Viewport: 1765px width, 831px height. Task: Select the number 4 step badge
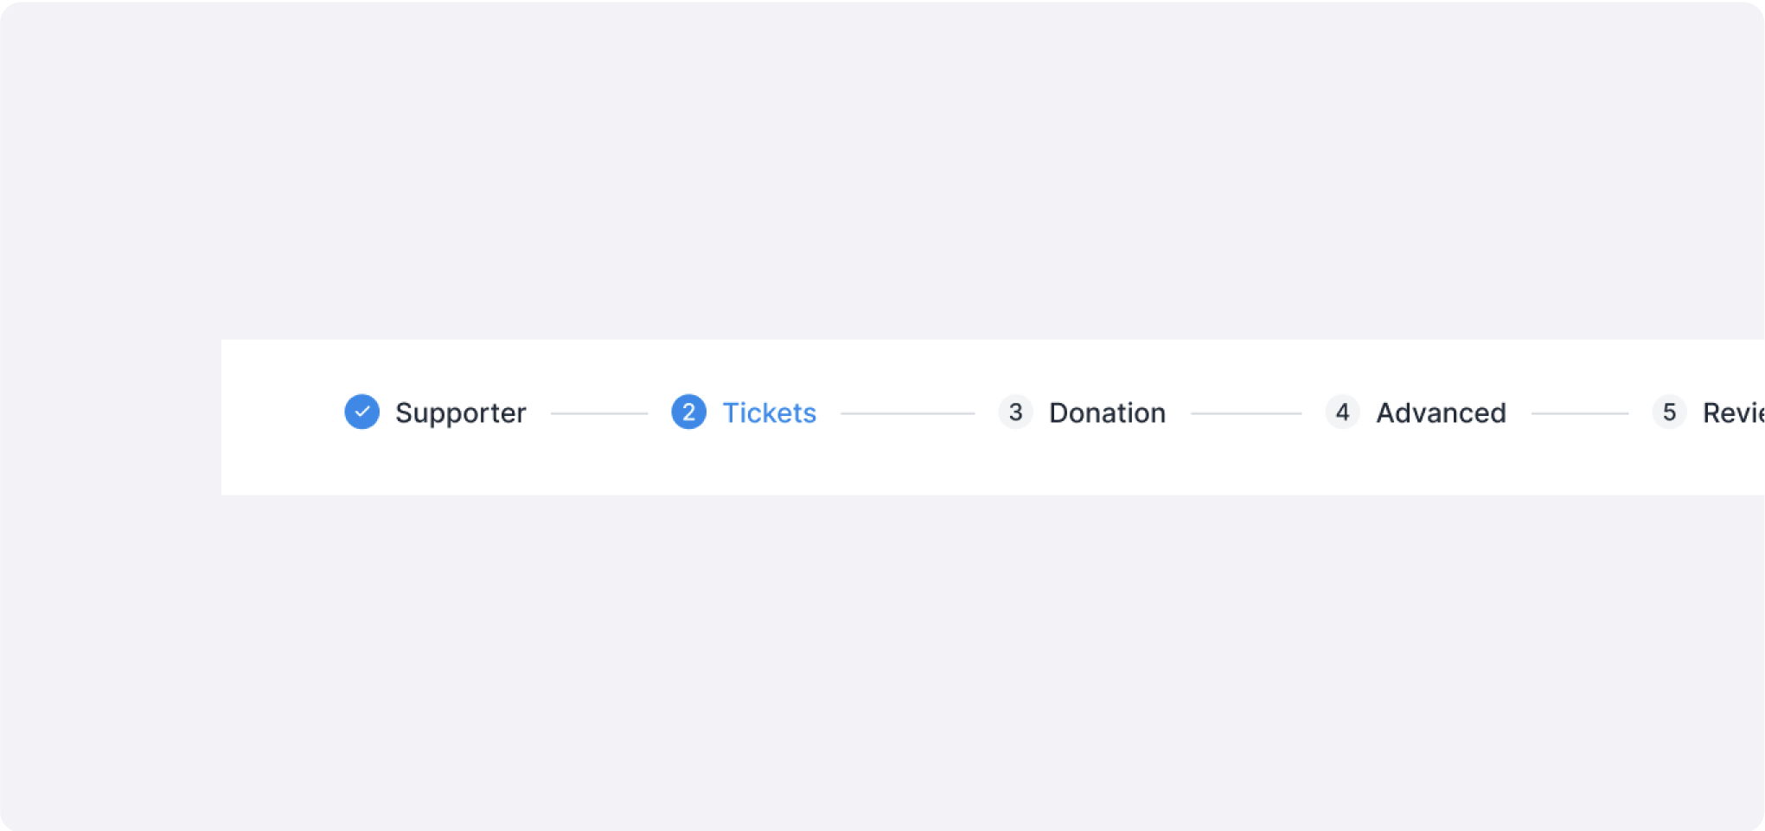(x=1342, y=412)
